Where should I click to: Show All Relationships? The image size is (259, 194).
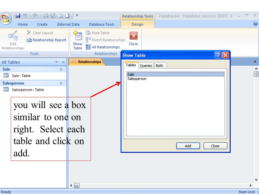[x=103, y=47]
